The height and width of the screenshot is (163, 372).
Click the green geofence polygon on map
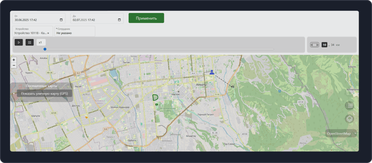(155, 97)
